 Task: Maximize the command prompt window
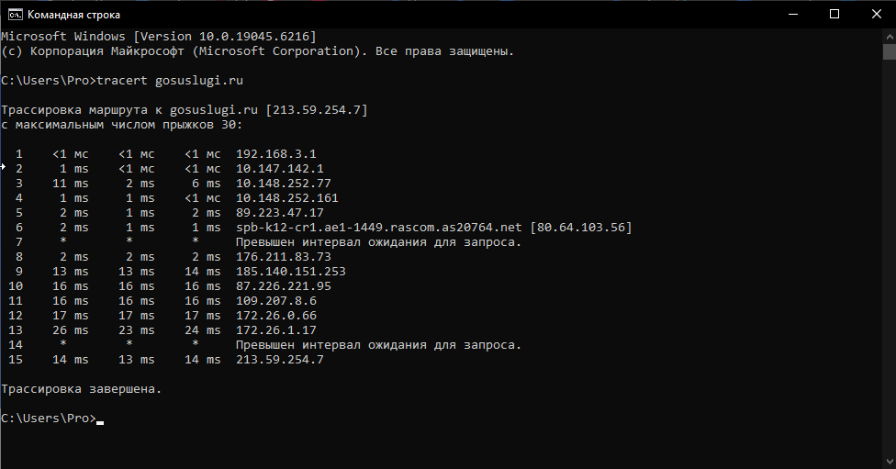834,15
